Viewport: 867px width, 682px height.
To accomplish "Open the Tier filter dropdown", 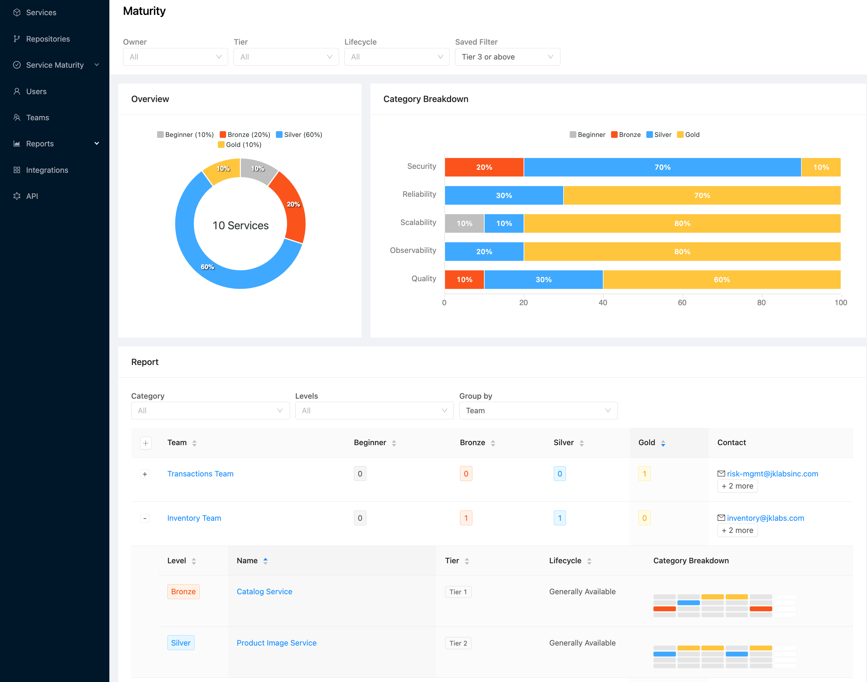I will 286,57.
